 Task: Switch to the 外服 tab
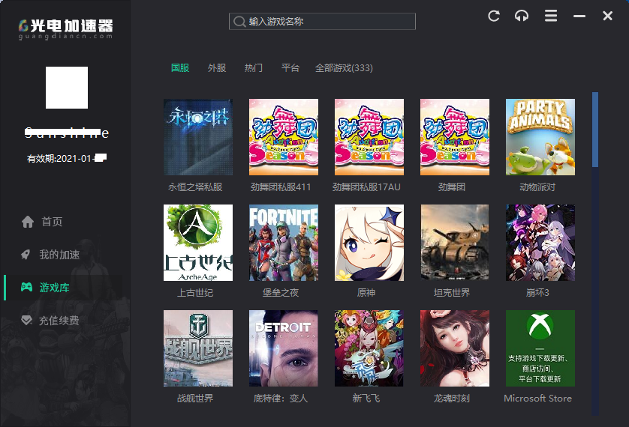[x=217, y=68]
